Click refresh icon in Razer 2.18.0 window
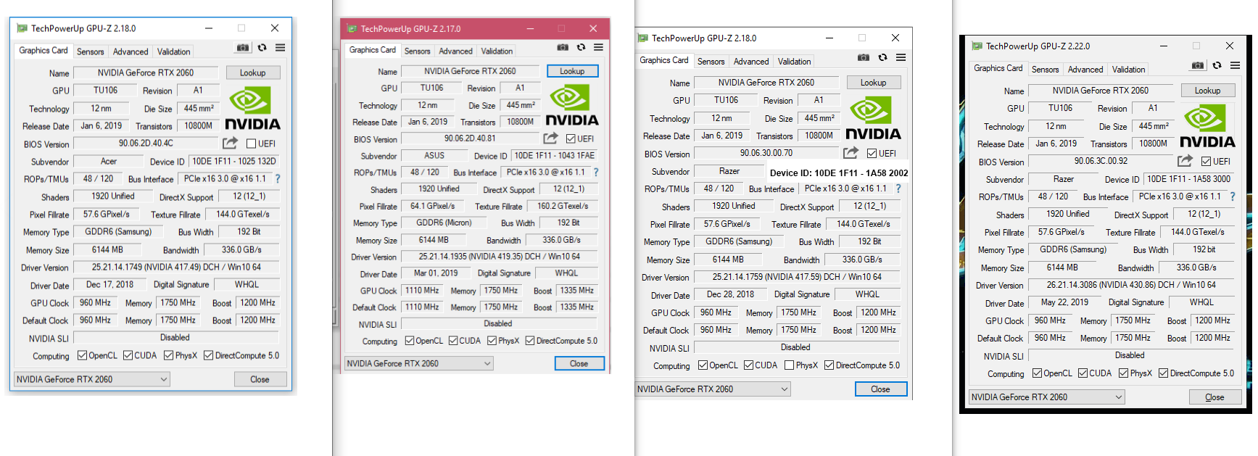The height and width of the screenshot is (456, 1258). pos(882,57)
